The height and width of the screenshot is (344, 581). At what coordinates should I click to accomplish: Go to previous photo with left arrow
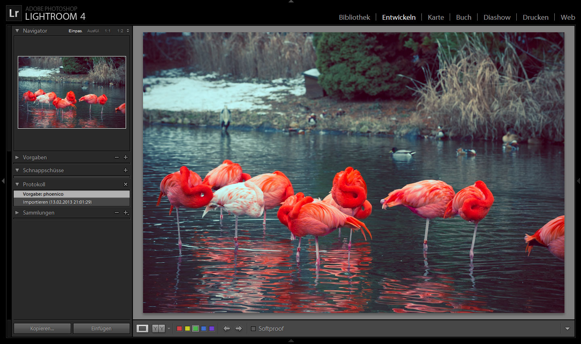pyautogui.click(x=227, y=329)
